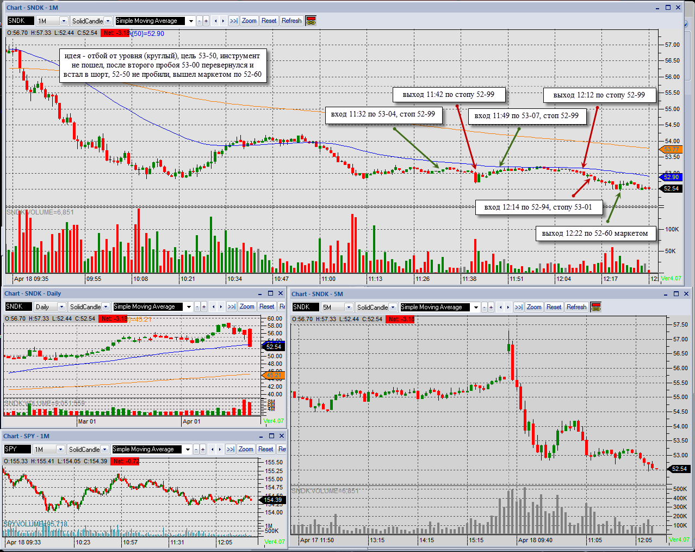Viewport: 695px width, 552px height.
Task: Click Reset in the SNDK 5M chart toolbar
Action: tap(554, 307)
